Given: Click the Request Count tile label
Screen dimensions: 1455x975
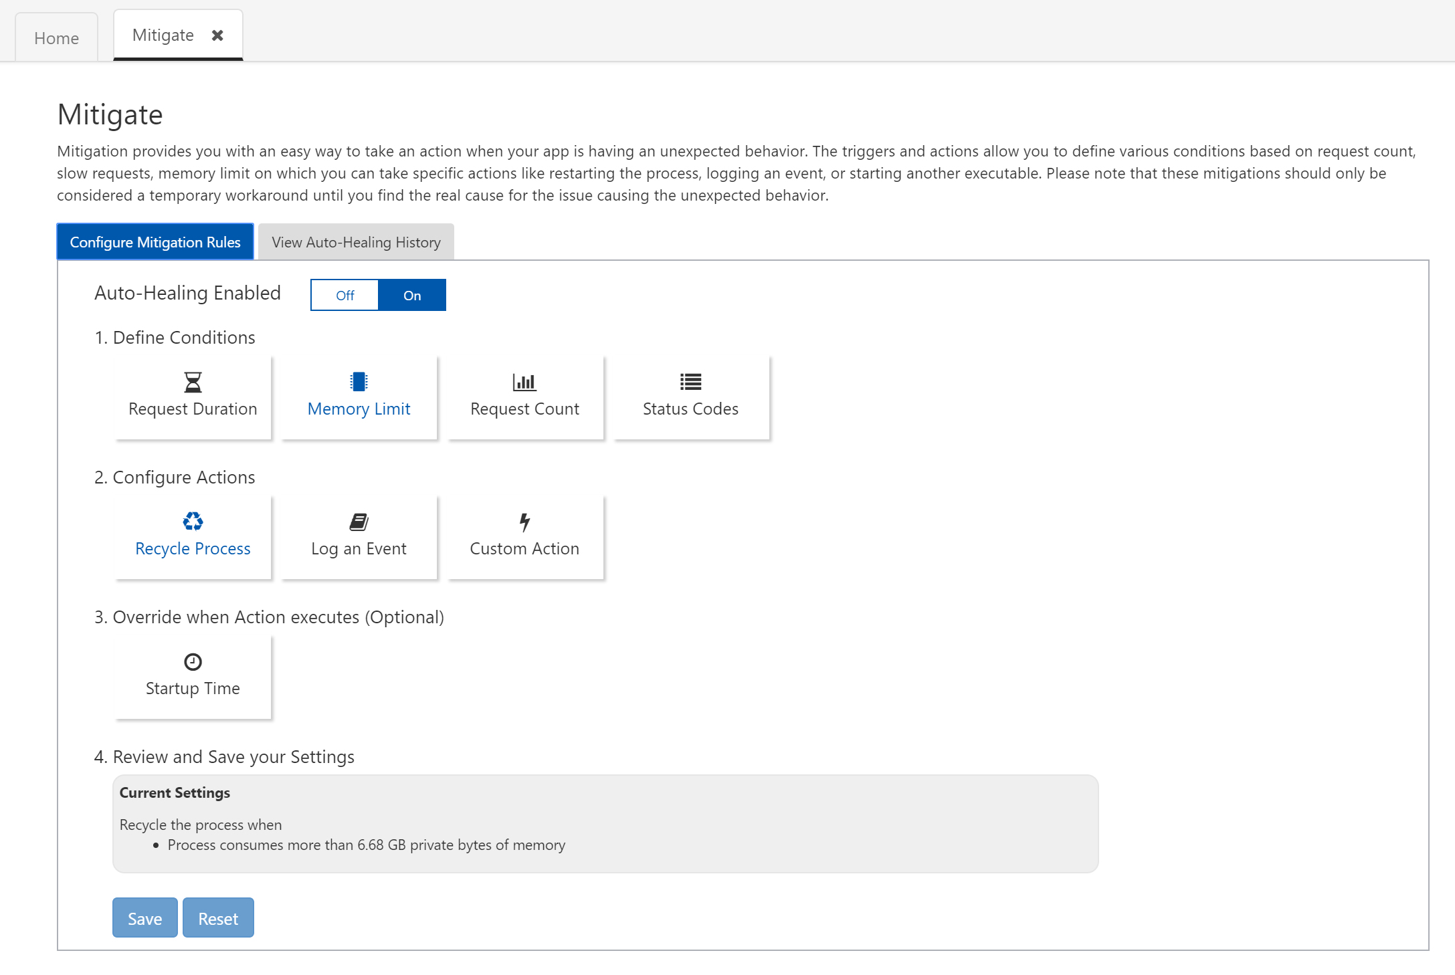Looking at the screenshot, I should pos(524,409).
